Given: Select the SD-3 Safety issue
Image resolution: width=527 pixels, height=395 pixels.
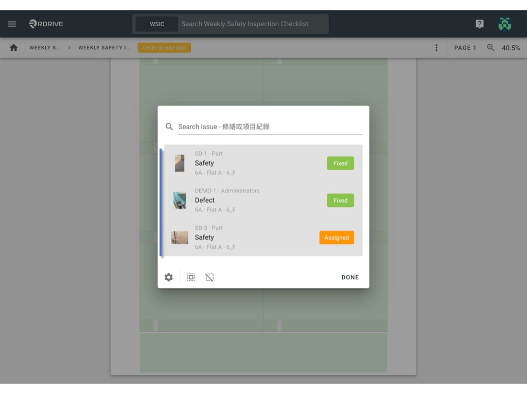Looking at the screenshot, I should click(263, 238).
